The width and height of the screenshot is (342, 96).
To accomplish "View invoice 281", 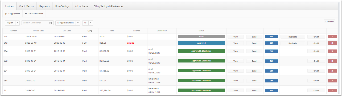I will (236, 71).
